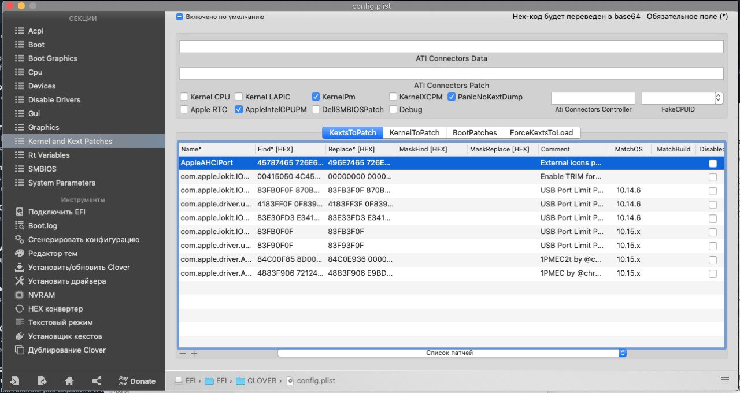Viewport: 740px width, 393px height.
Task: Open the FakeCPUID combo box arrow
Action: click(719, 98)
